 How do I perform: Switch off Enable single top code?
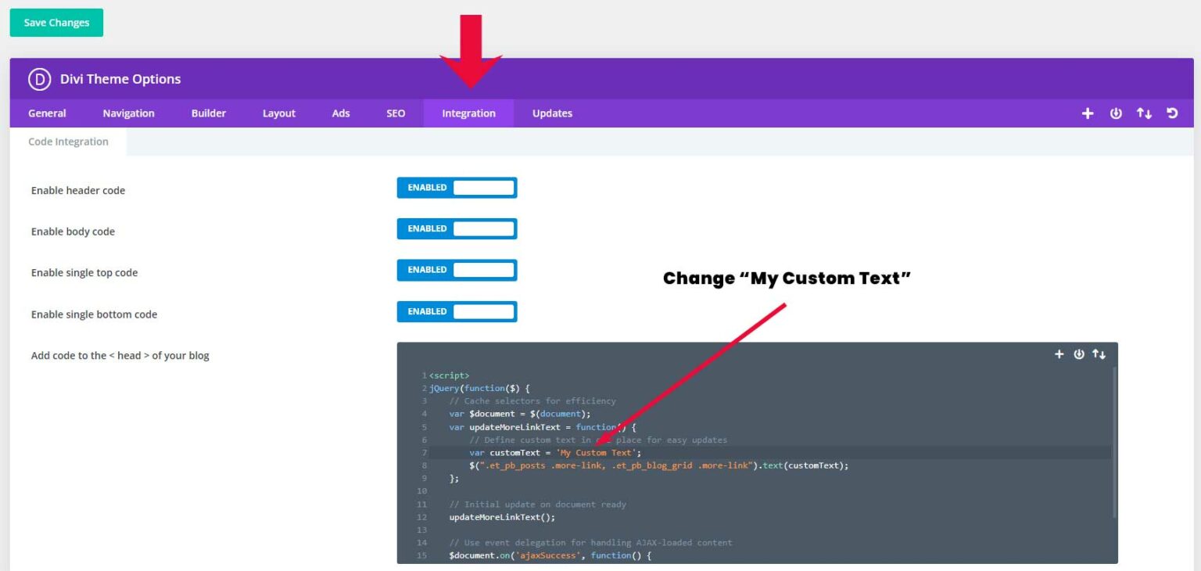[x=457, y=270]
